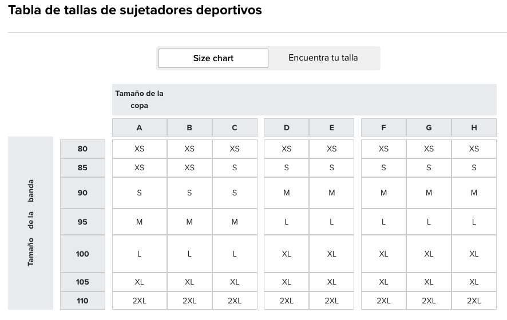This screenshot has width=507, height=320.
Task: Select cup size A column header
Action: (x=140, y=128)
